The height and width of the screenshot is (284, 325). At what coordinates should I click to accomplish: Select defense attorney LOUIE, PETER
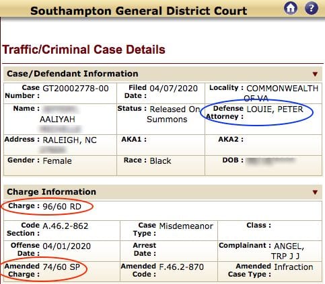(275, 109)
